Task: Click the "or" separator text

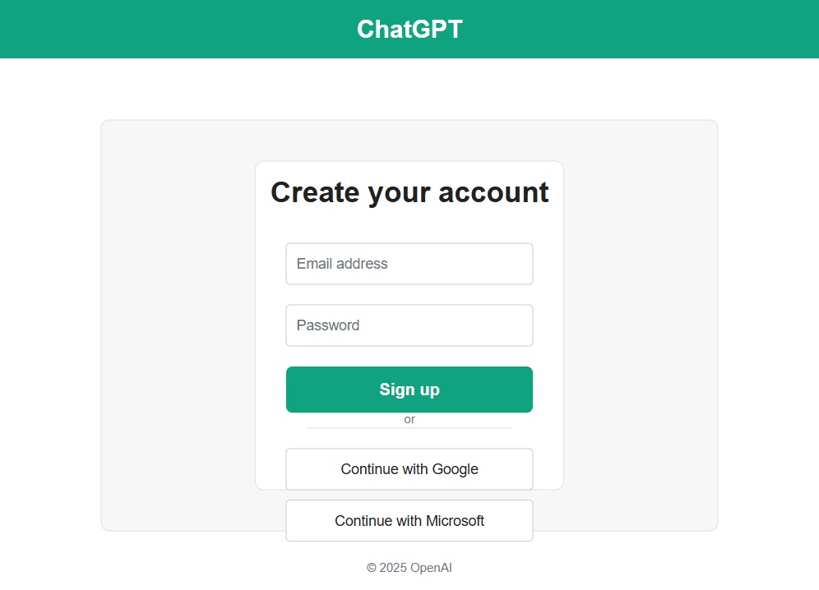Action: pyautogui.click(x=409, y=419)
